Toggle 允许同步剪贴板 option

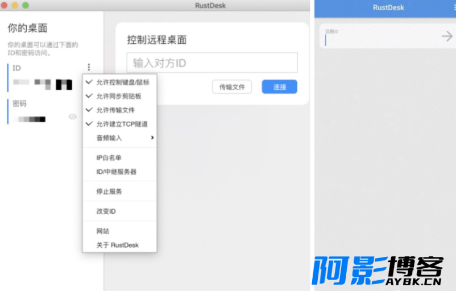[x=120, y=96]
